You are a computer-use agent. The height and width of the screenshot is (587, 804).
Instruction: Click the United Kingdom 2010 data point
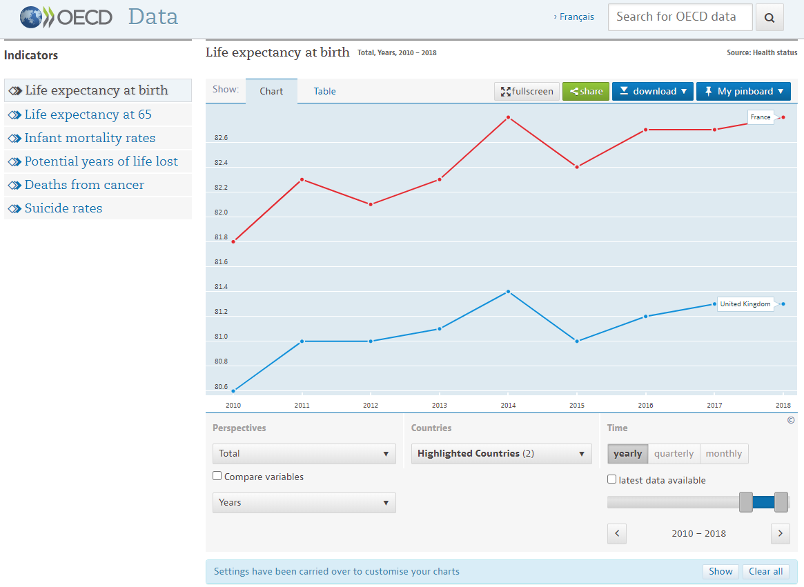point(233,391)
